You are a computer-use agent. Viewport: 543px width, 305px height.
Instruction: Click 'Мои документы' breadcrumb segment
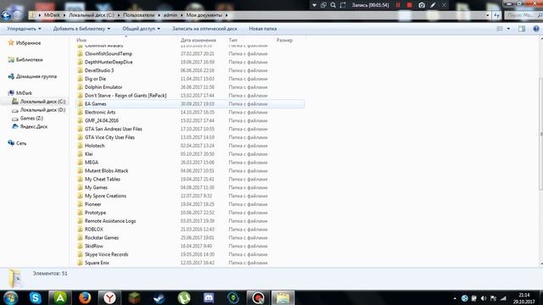coord(204,15)
